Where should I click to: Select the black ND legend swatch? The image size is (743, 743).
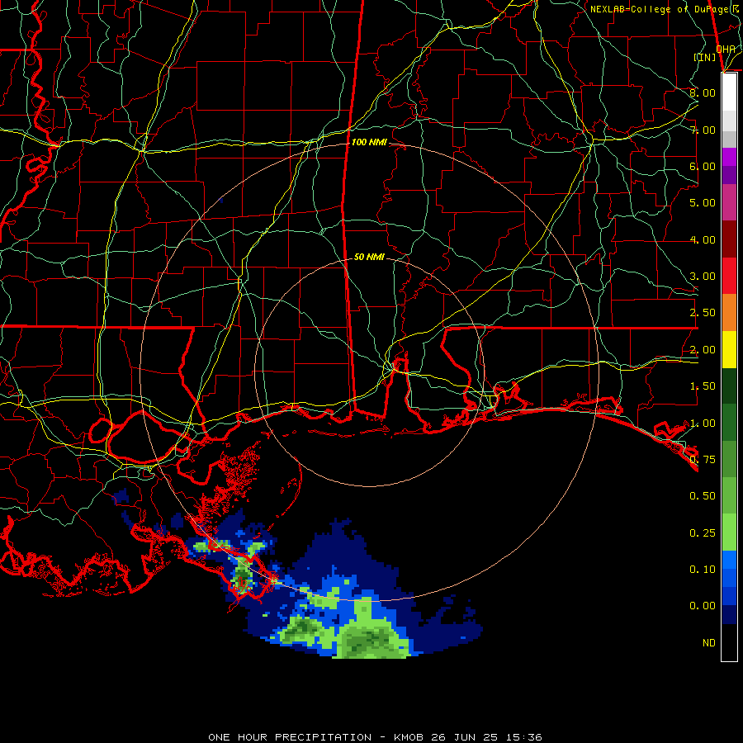pyautogui.click(x=729, y=642)
